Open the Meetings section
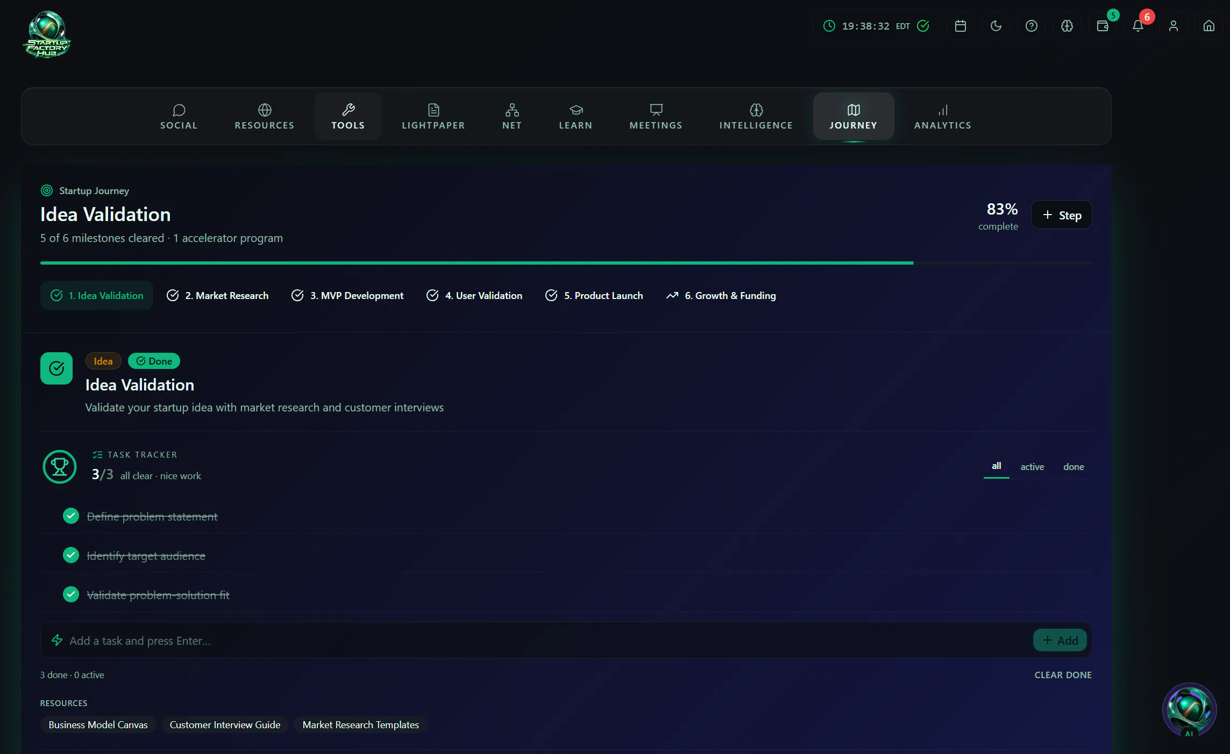The height and width of the screenshot is (754, 1230). tap(656, 116)
